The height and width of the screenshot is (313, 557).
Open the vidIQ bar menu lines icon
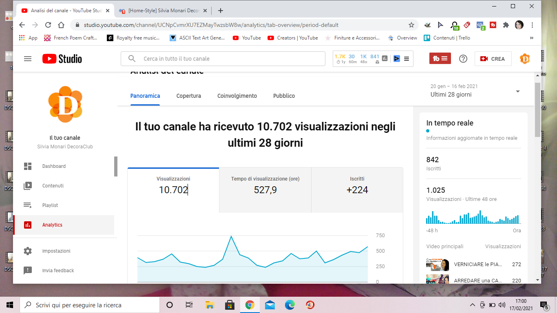pos(407,59)
